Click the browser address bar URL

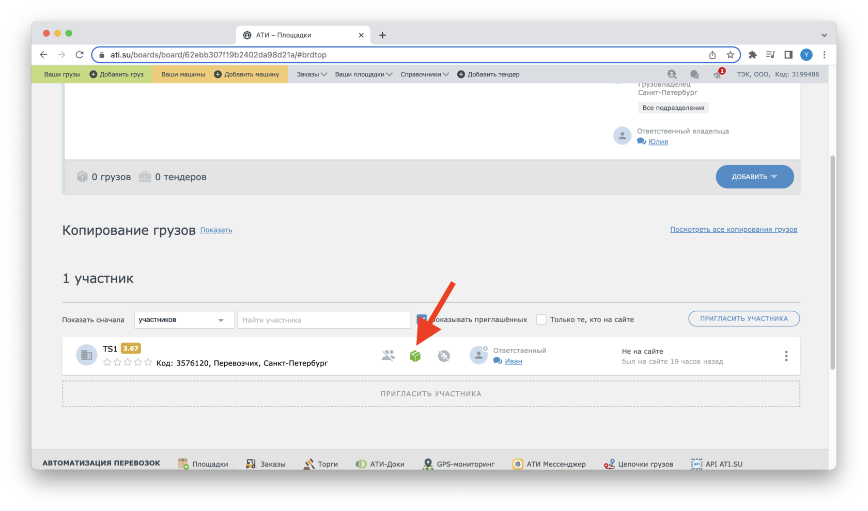point(219,55)
